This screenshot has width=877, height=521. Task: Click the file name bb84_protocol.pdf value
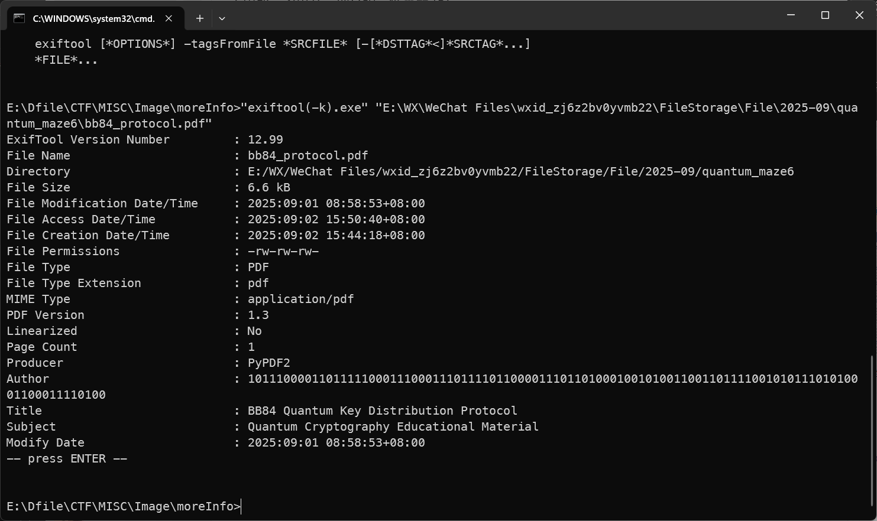(308, 156)
